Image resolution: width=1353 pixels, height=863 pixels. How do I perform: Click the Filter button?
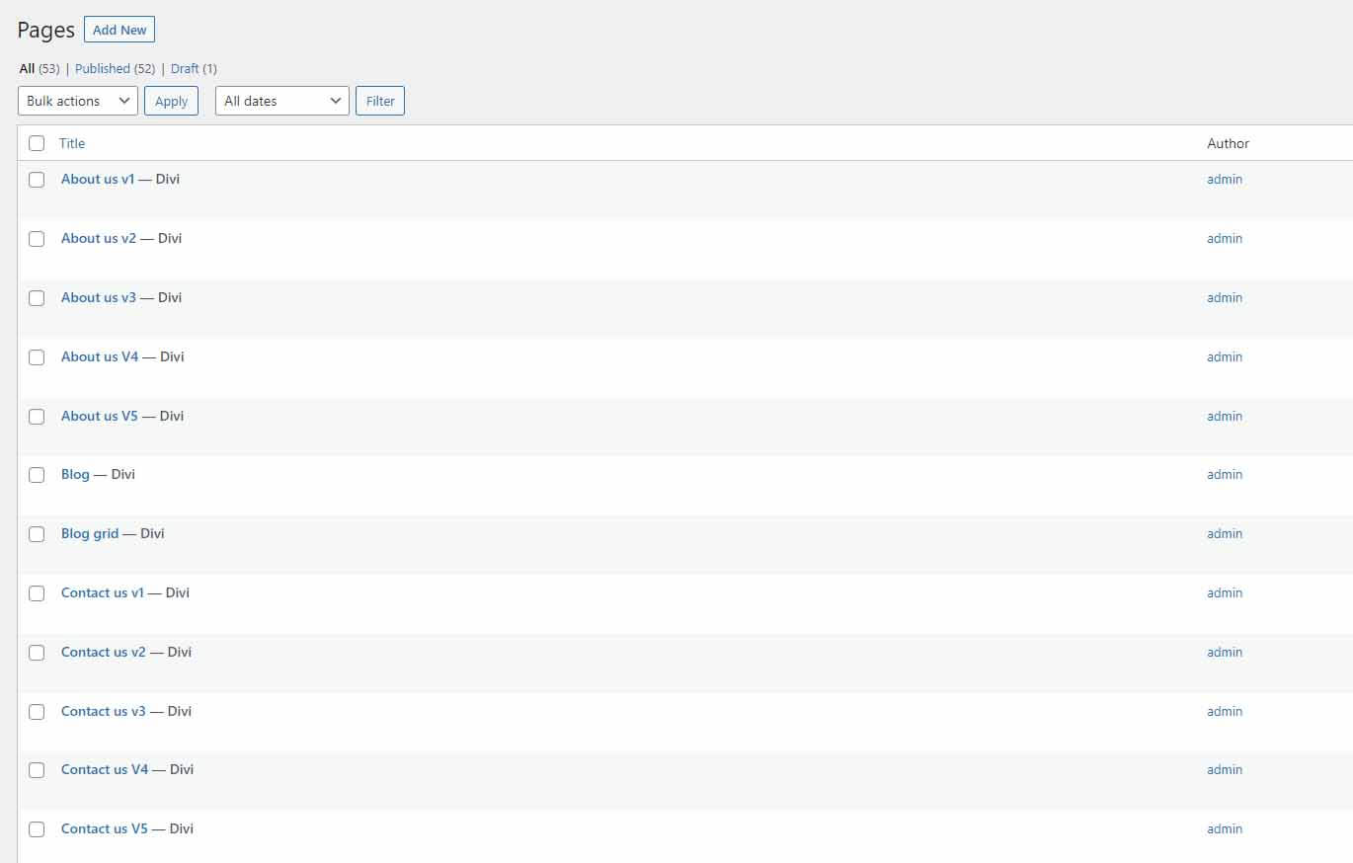[380, 101]
